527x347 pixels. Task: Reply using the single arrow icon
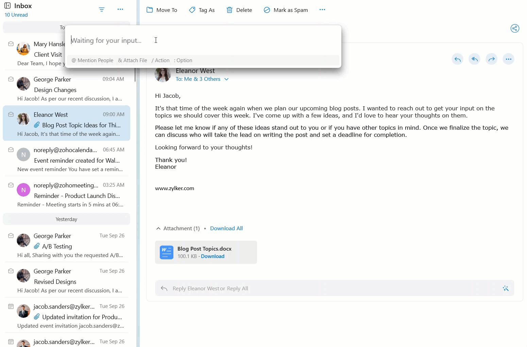(458, 59)
